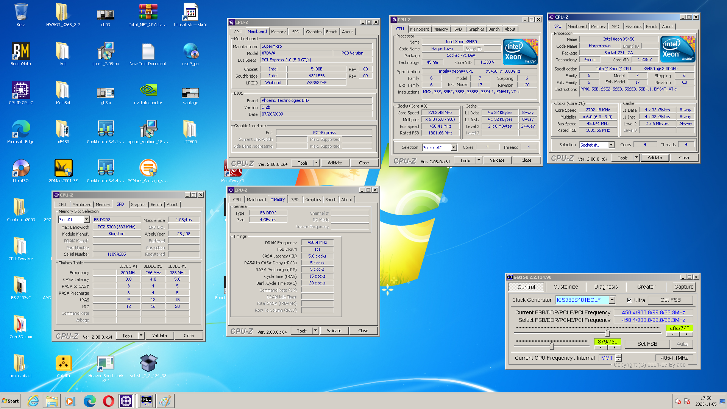727x409 pixels.
Task: Click the upper FSB slider thumb in SetFSB
Action: pos(607,333)
